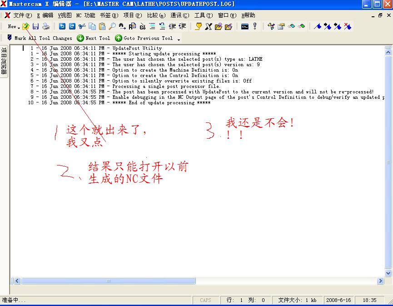
Task: Click the green eraser icon
Action: 302,26
